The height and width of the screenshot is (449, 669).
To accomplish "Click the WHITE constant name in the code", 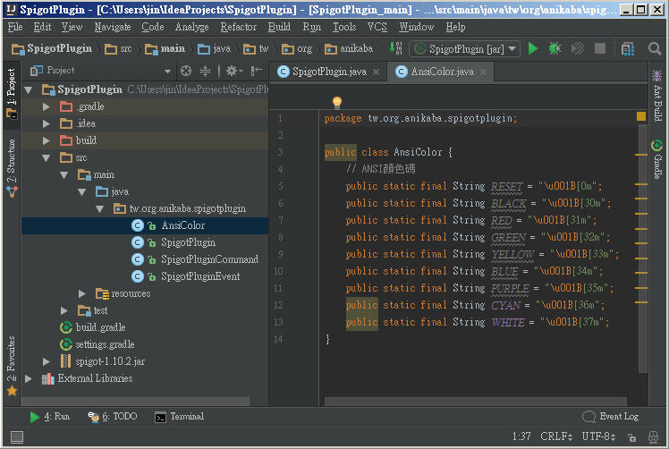I will (508, 322).
